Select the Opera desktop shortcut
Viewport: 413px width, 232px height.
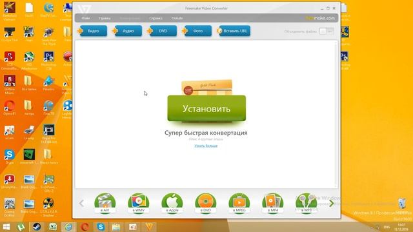[10, 108]
